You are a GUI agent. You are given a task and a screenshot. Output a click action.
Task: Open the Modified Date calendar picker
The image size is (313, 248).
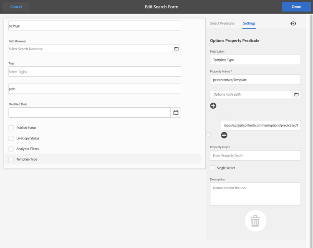tap(176, 112)
